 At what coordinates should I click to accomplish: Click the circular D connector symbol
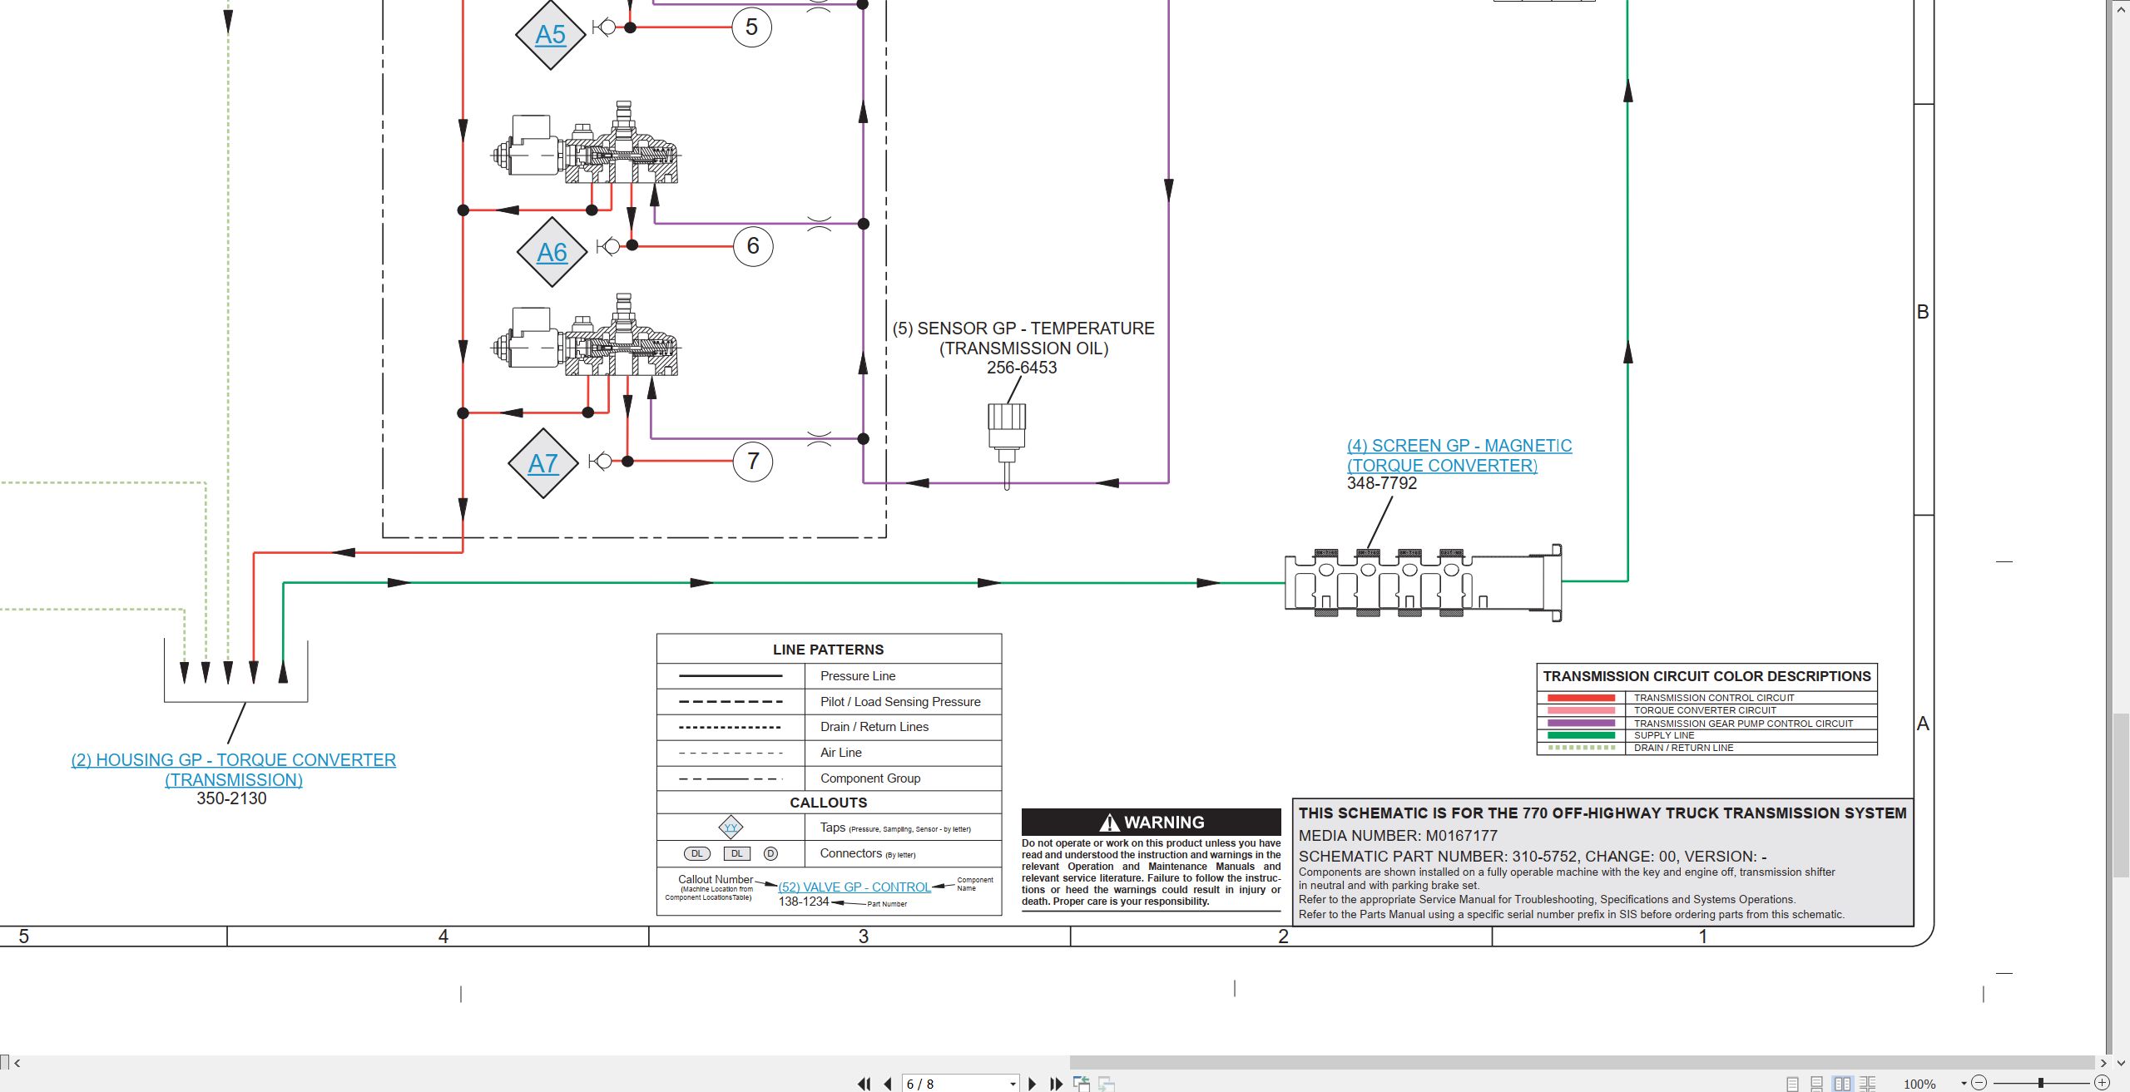tap(770, 853)
